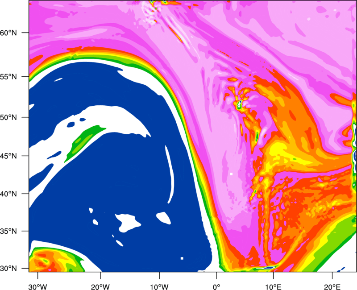Viewport: 357px width, 290px height.
Task: Click the 30°W longitude label
Action: point(38,287)
